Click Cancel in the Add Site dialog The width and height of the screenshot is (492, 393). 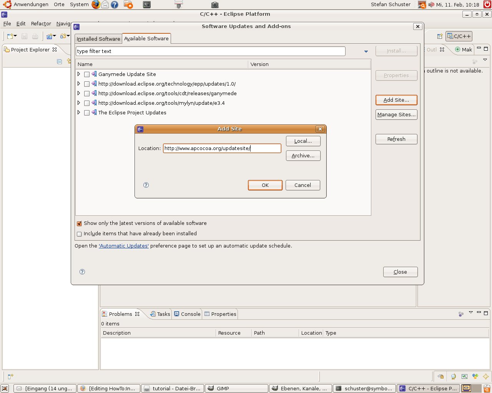[303, 185]
